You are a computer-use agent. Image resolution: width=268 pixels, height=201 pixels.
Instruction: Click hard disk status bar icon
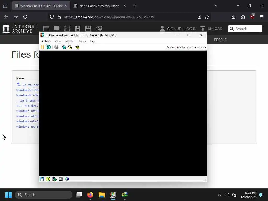[x=61, y=179]
